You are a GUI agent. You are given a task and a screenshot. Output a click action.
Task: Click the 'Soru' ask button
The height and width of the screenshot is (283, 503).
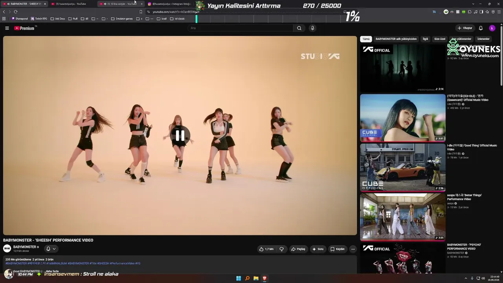tap(318, 249)
